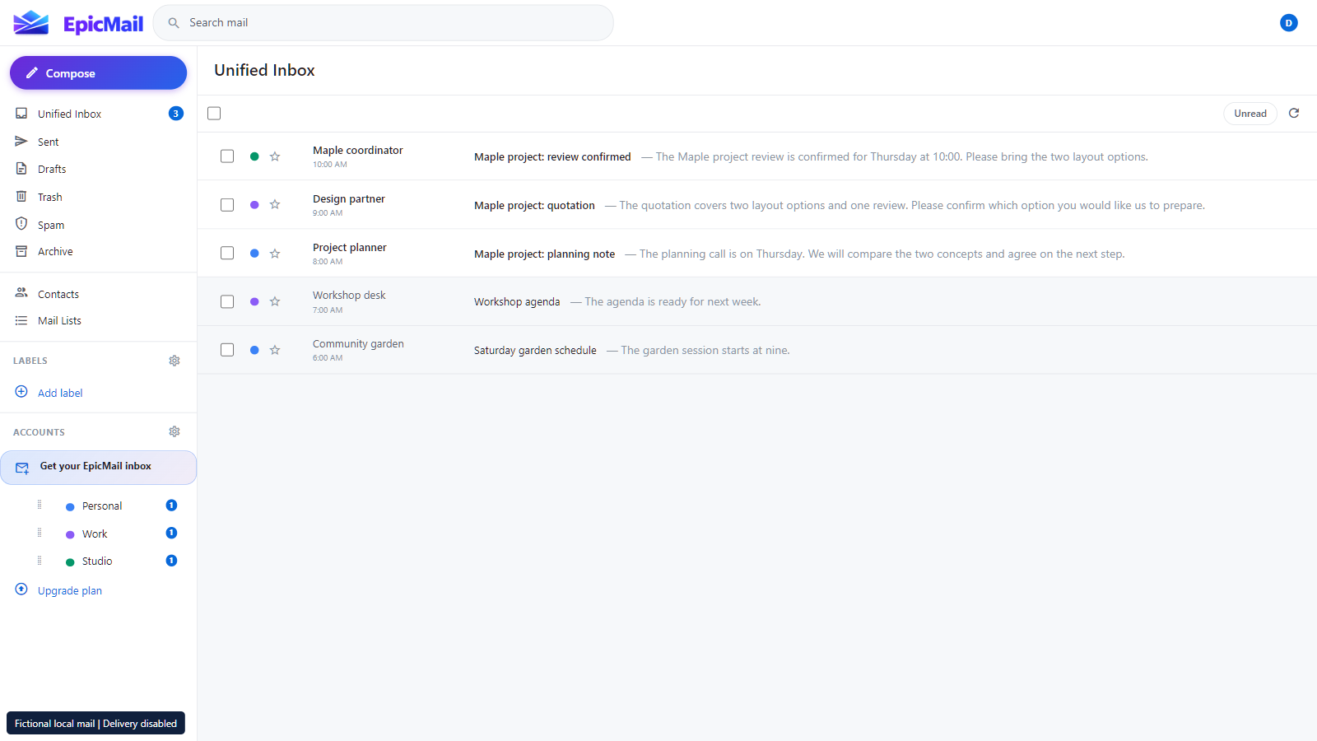Viewport: 1317px width, 741px height.
Task: Toggle the Unread filter
Action: click(x=1250, y=114)
